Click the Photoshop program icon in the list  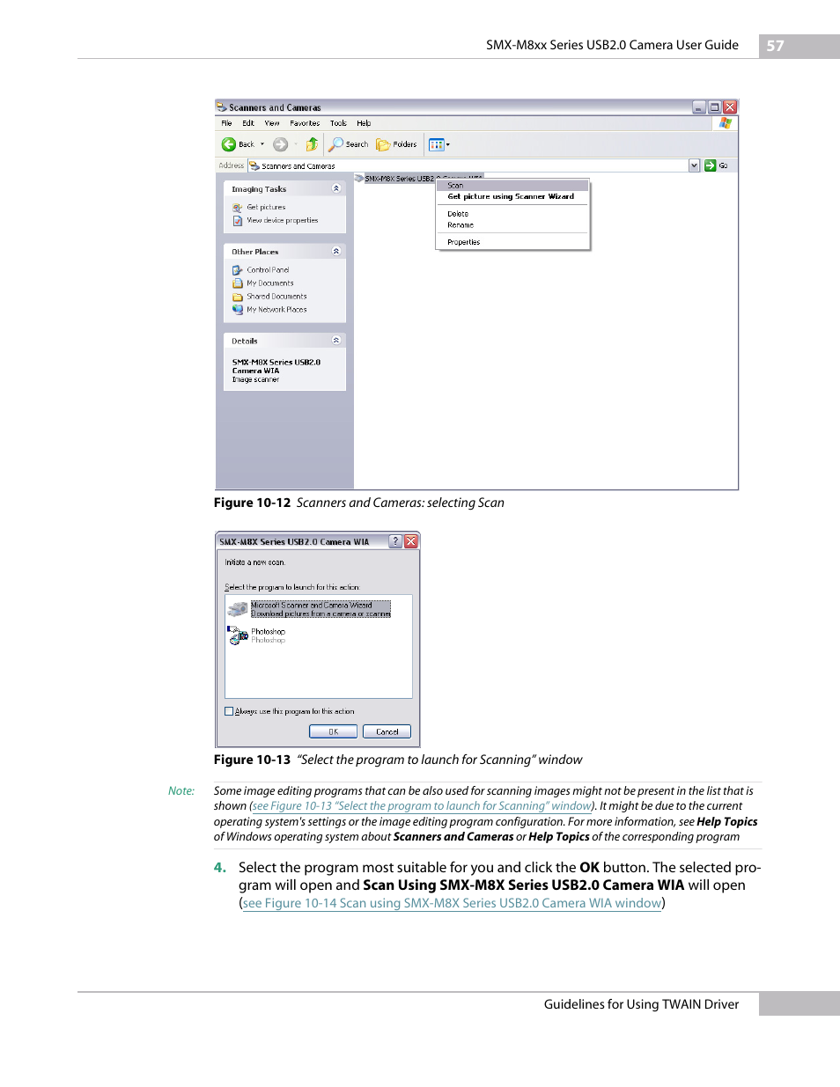click(x=238, y=635)
